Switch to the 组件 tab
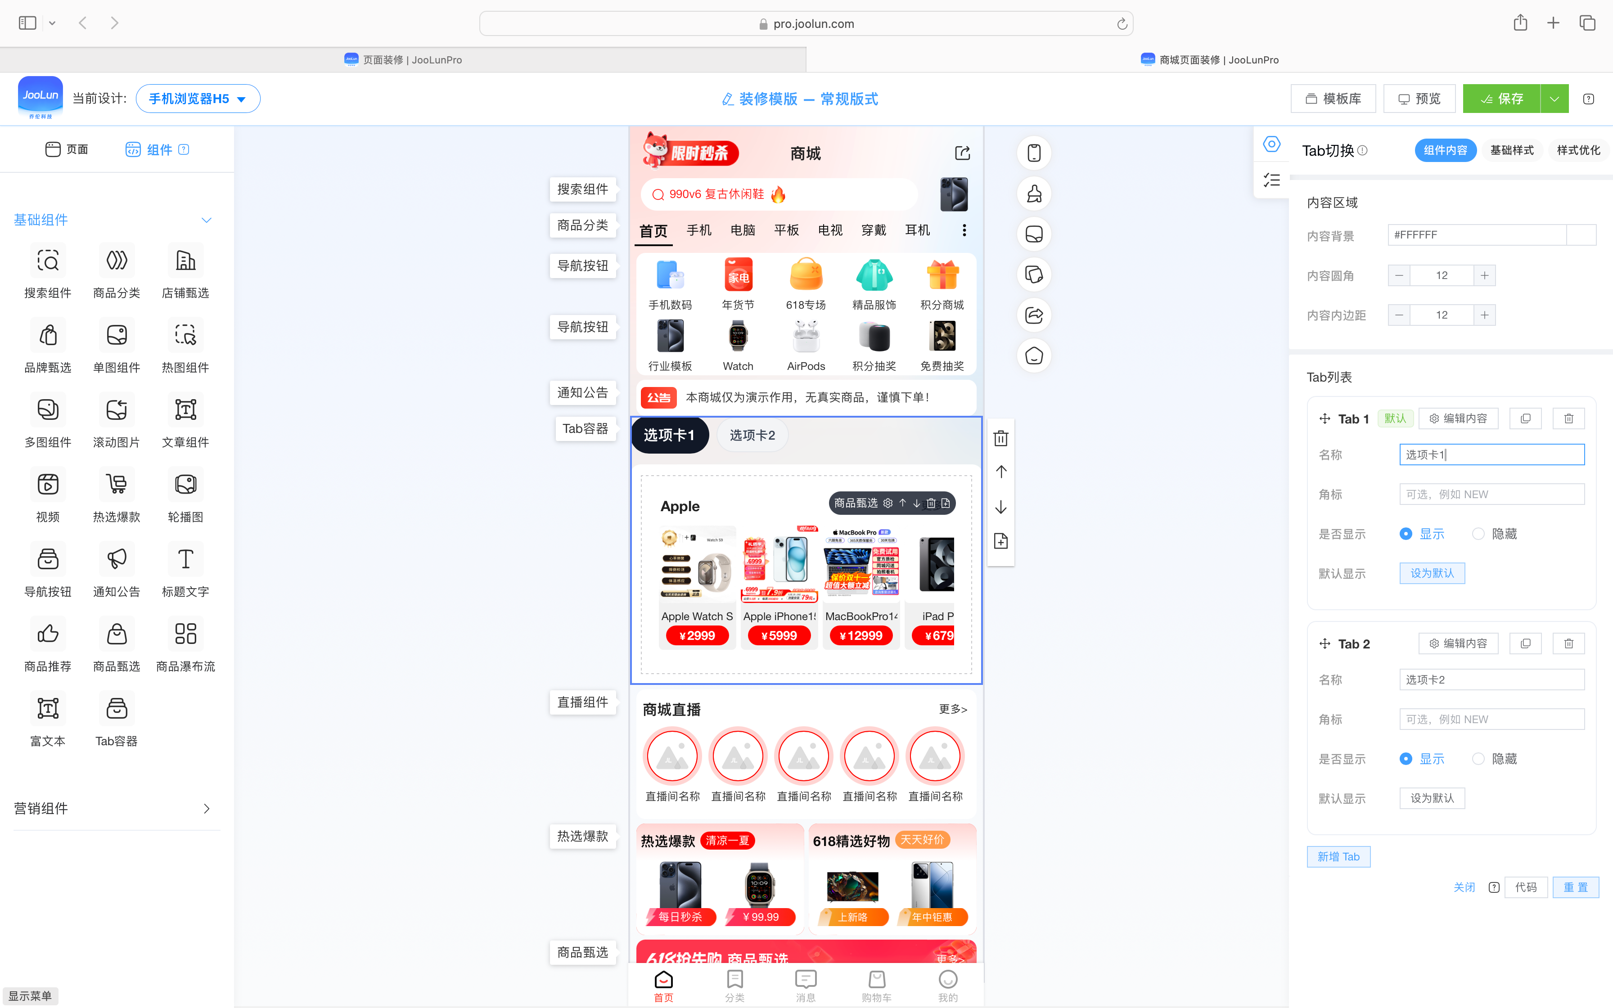Screen dimensions: 1613x1008 click(x=158, y=150)
